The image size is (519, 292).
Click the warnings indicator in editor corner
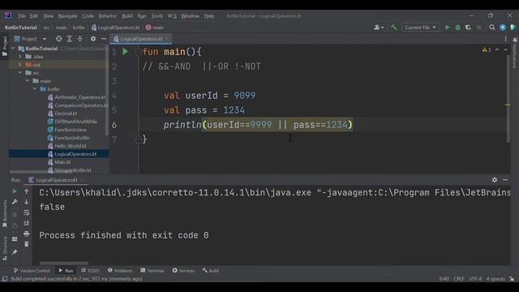(487, 49)
